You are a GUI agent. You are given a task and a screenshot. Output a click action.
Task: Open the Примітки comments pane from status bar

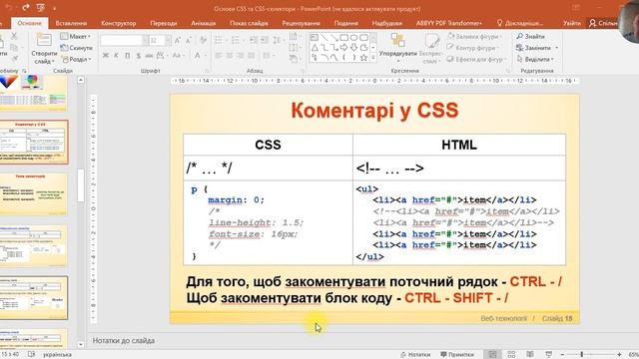pos(457,355)
